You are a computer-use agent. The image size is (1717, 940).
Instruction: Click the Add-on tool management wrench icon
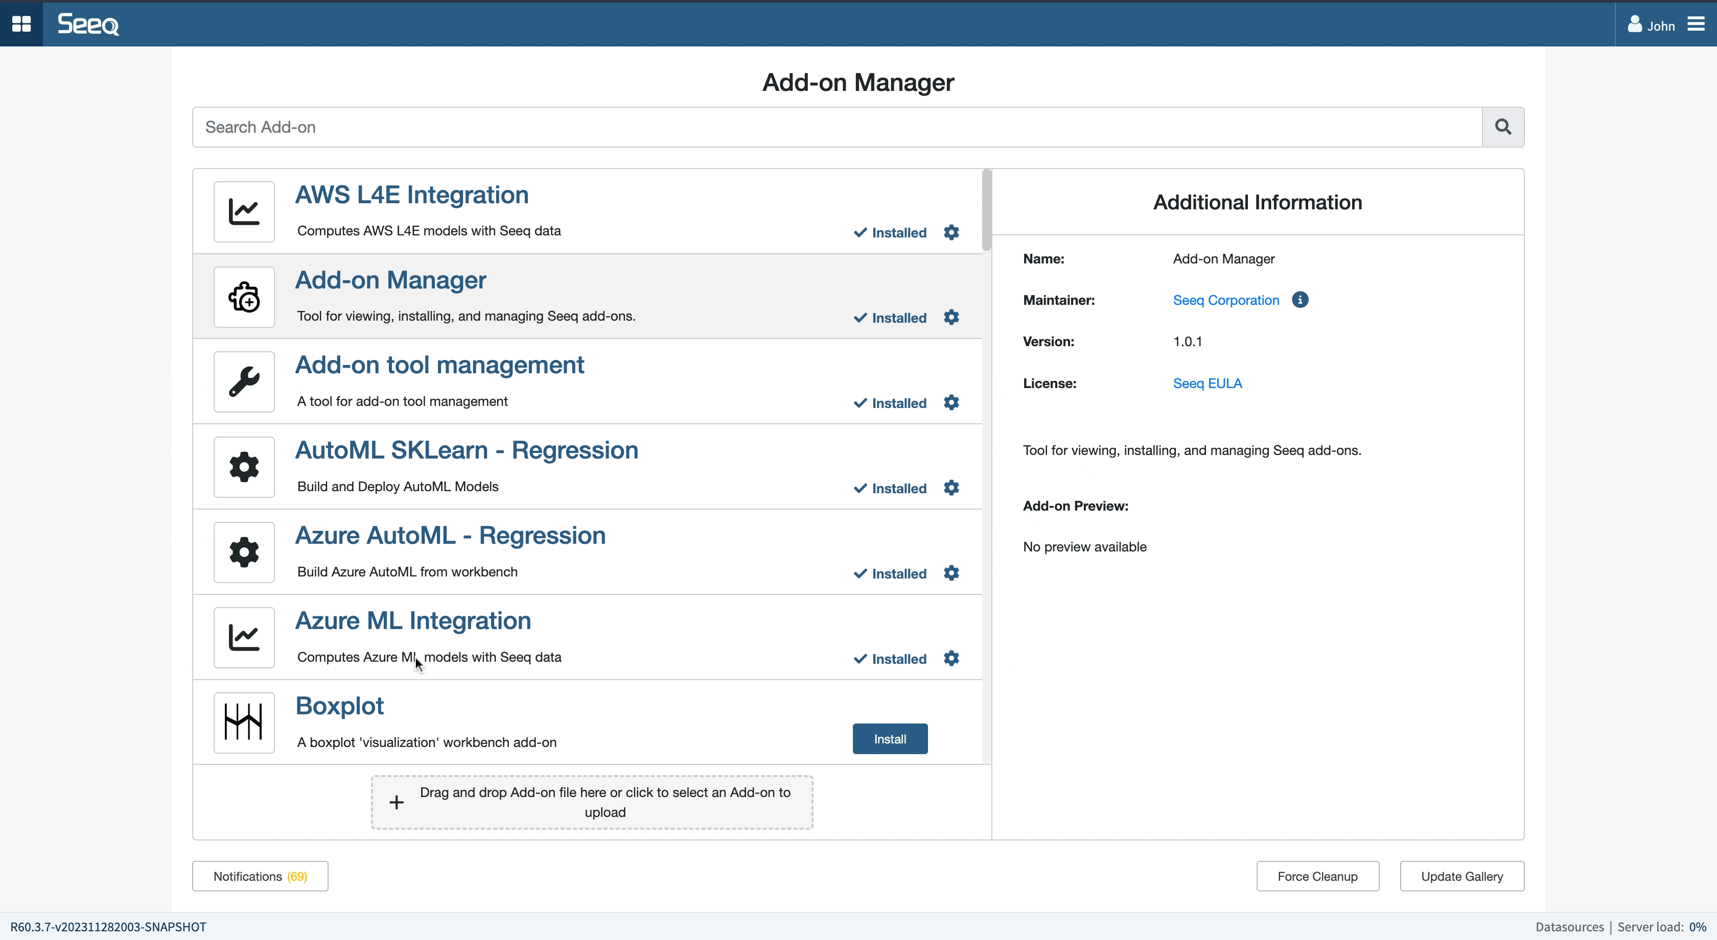[x=244, y=382]
